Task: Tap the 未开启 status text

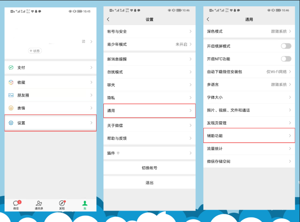Action: tap(181, 44)
